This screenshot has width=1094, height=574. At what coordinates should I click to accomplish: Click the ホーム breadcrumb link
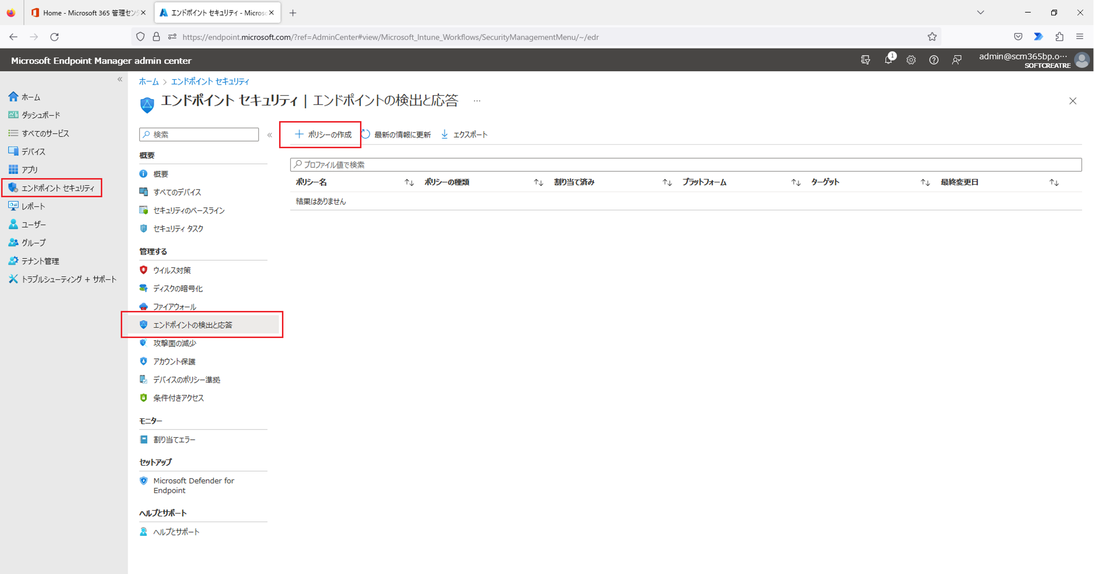(x=149, y=82)
